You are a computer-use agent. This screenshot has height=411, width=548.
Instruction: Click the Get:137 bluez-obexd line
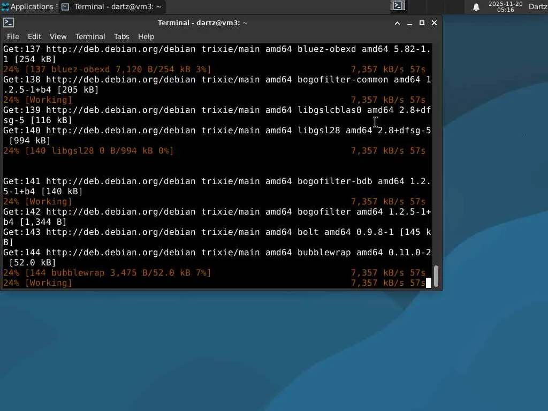click(x=217, y=54)
